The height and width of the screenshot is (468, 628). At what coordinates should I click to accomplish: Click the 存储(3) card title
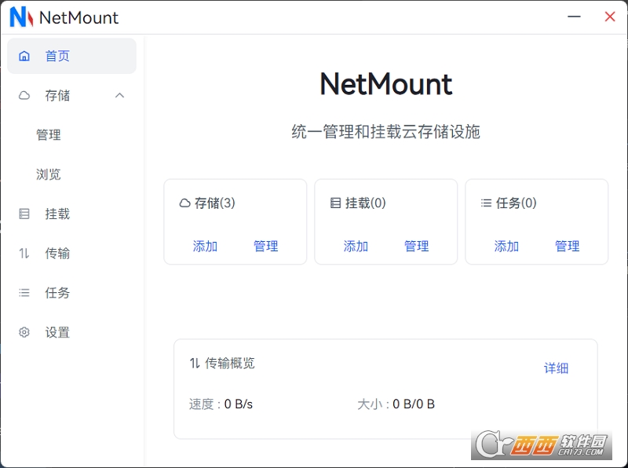pyautogui.click(x=214, y=203)
